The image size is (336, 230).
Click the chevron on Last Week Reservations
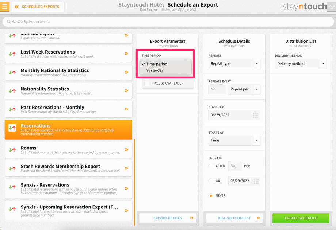(x=126, y=54)
